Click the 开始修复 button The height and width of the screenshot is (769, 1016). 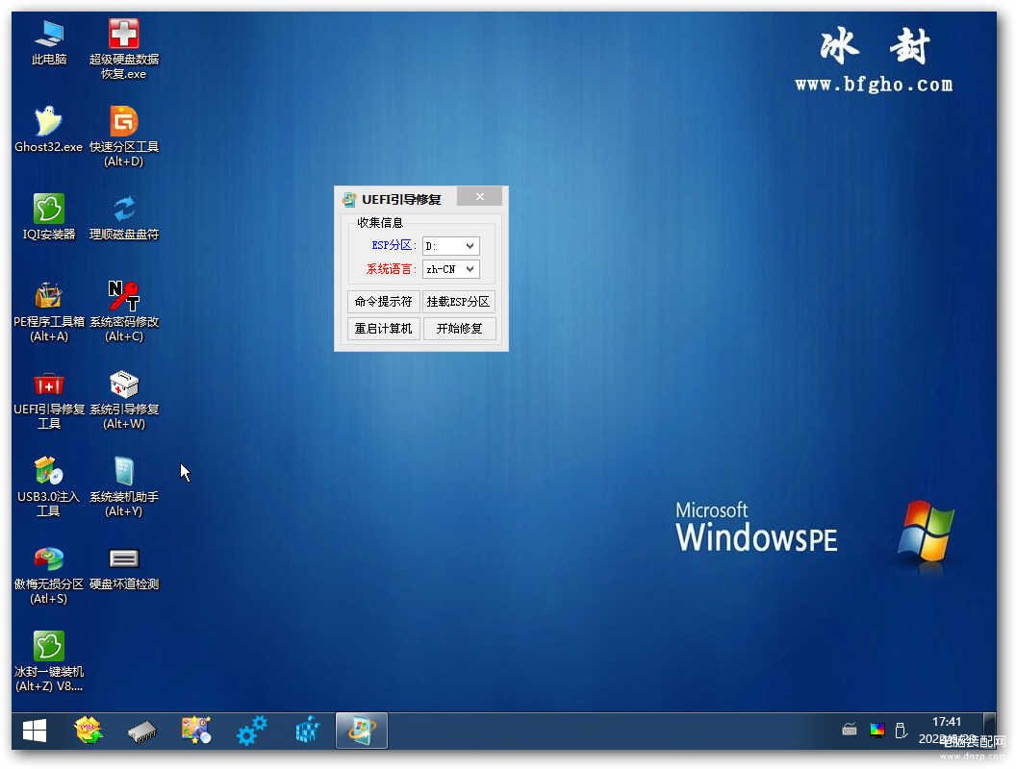tap(459, 329)
